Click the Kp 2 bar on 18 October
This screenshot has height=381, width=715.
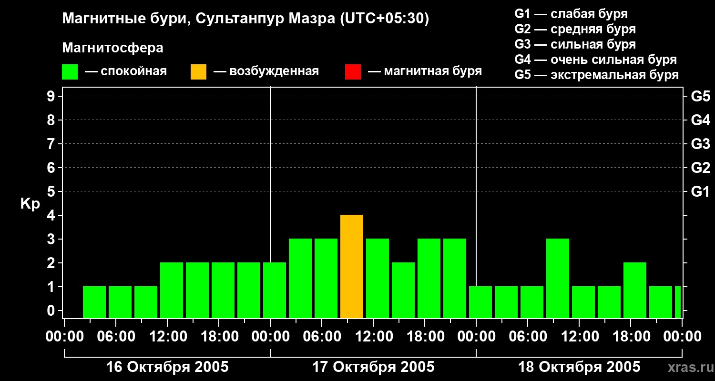(x=635, y=291)
